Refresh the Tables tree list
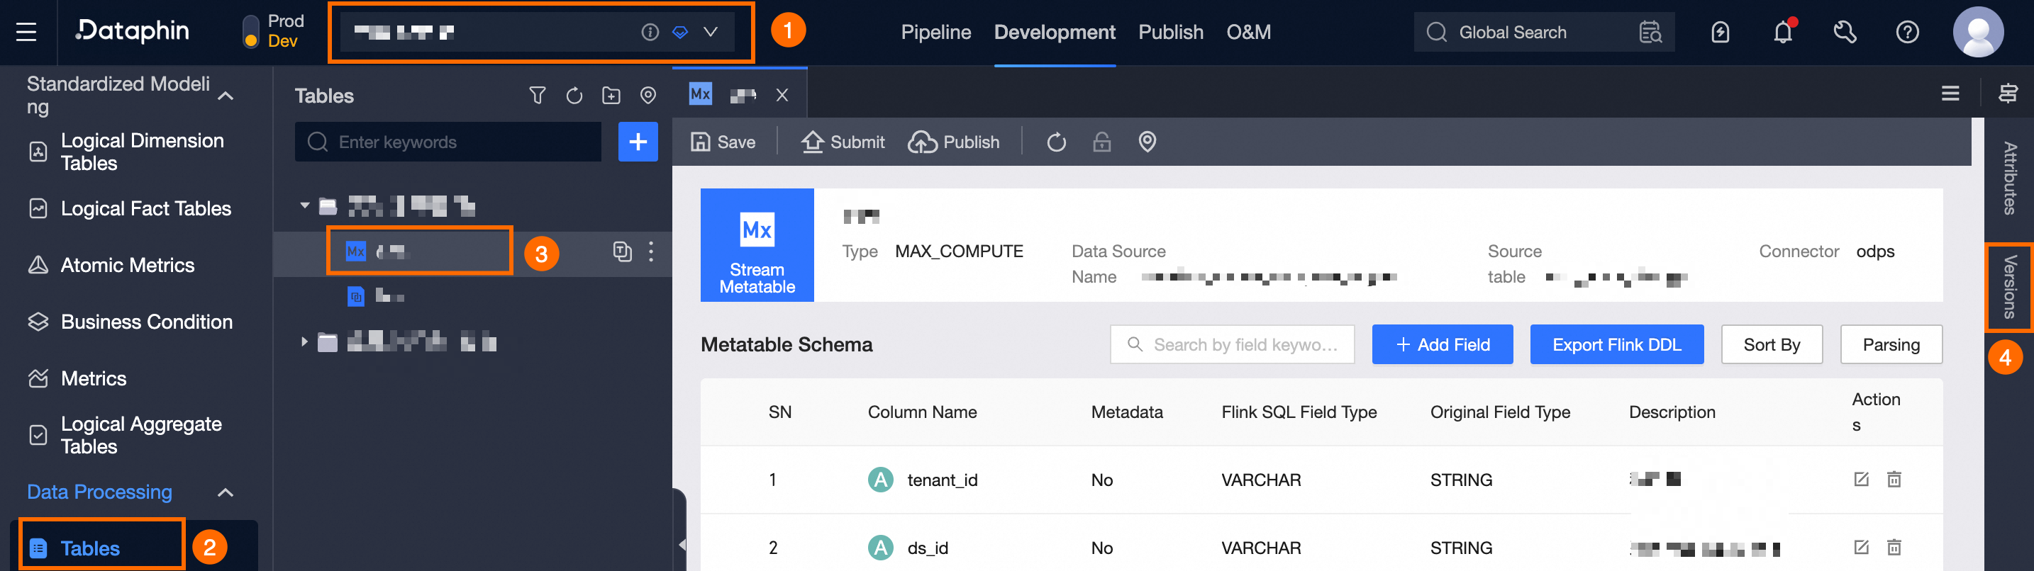Screen dimensions: 2034x571 (x=574, y=96)
